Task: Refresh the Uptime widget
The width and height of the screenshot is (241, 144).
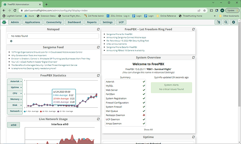Action: 193,137
